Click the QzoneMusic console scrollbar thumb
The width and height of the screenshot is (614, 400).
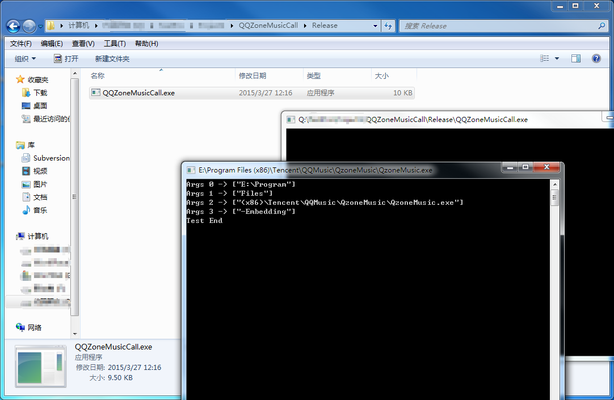[554, 197]
